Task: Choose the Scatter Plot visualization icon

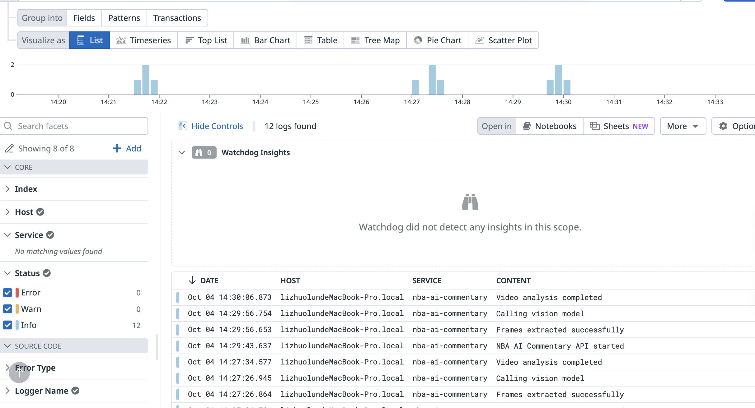Action: (480, 40)
